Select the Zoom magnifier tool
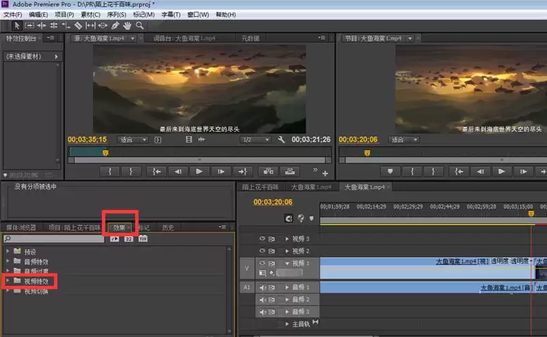Screen dimensions: 547x337 coord(139,25)
